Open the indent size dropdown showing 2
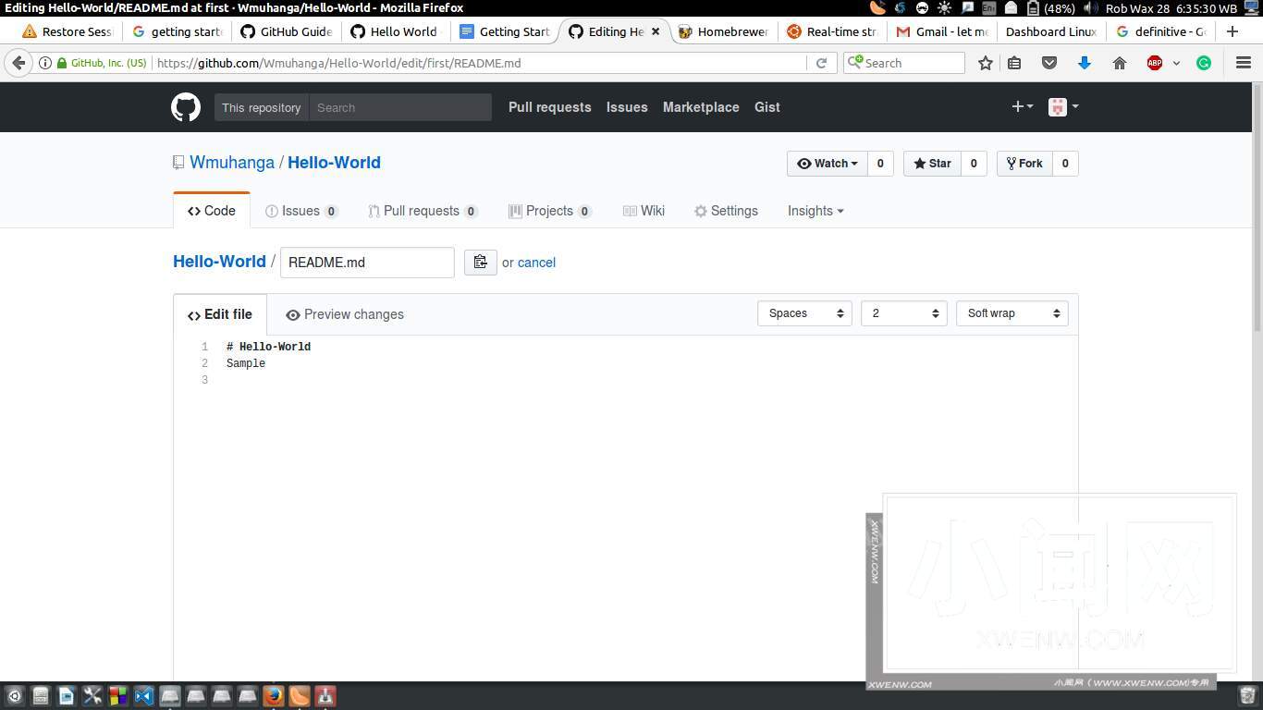Image resolution: width=1263 pixels, height=710 pixels. pos(903,313)
